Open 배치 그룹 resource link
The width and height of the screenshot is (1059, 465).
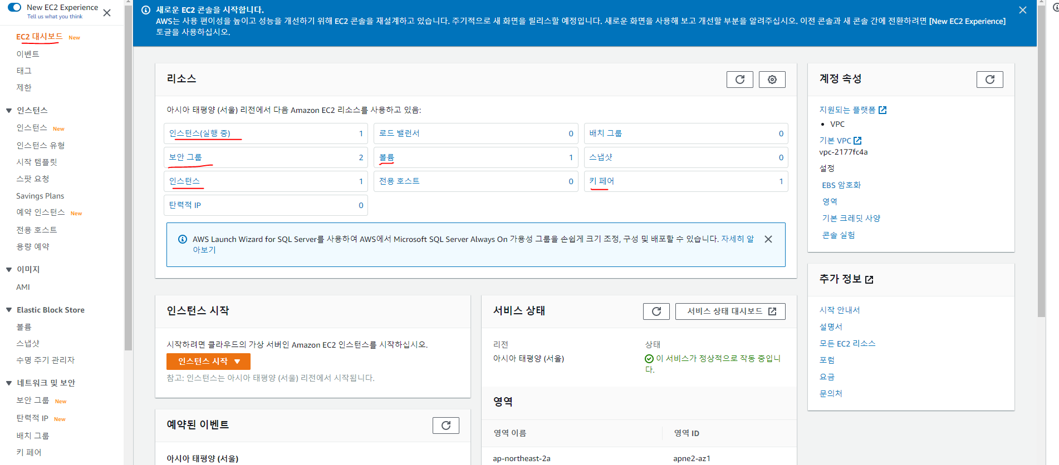pos(605,133)
